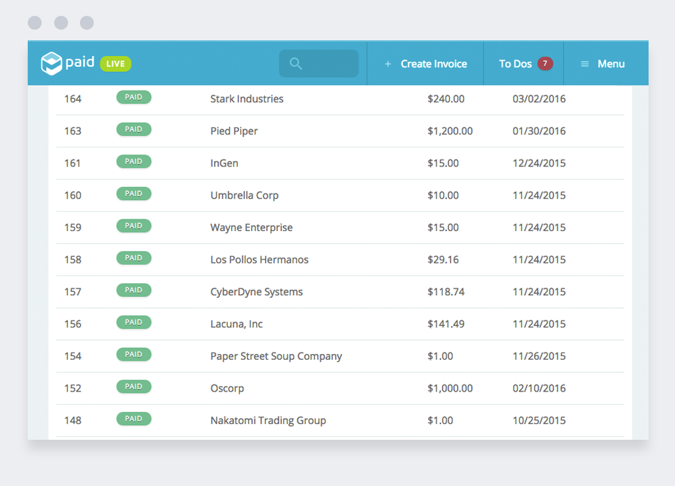Image resolution: width=675 pixels, height=486 pixels.
Task: Select Stark Industries customer name
Action: tap(246, 98)
